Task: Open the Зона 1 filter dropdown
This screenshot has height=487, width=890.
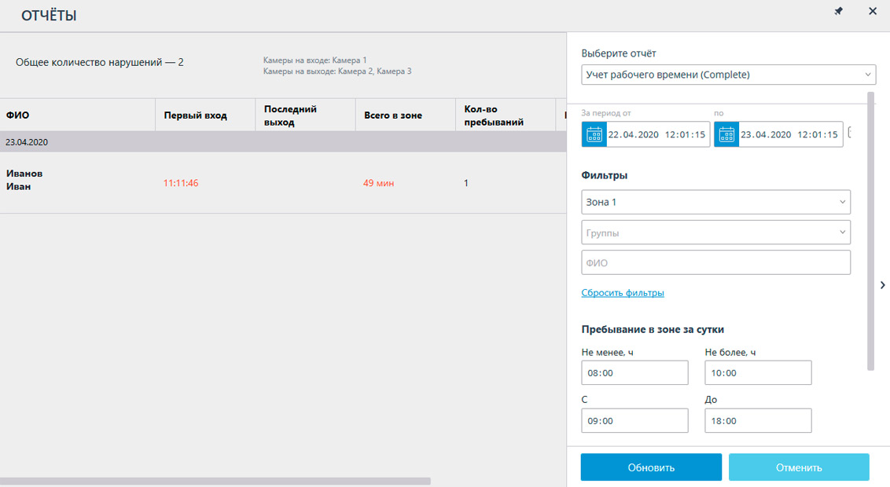Action: (715, 202)
